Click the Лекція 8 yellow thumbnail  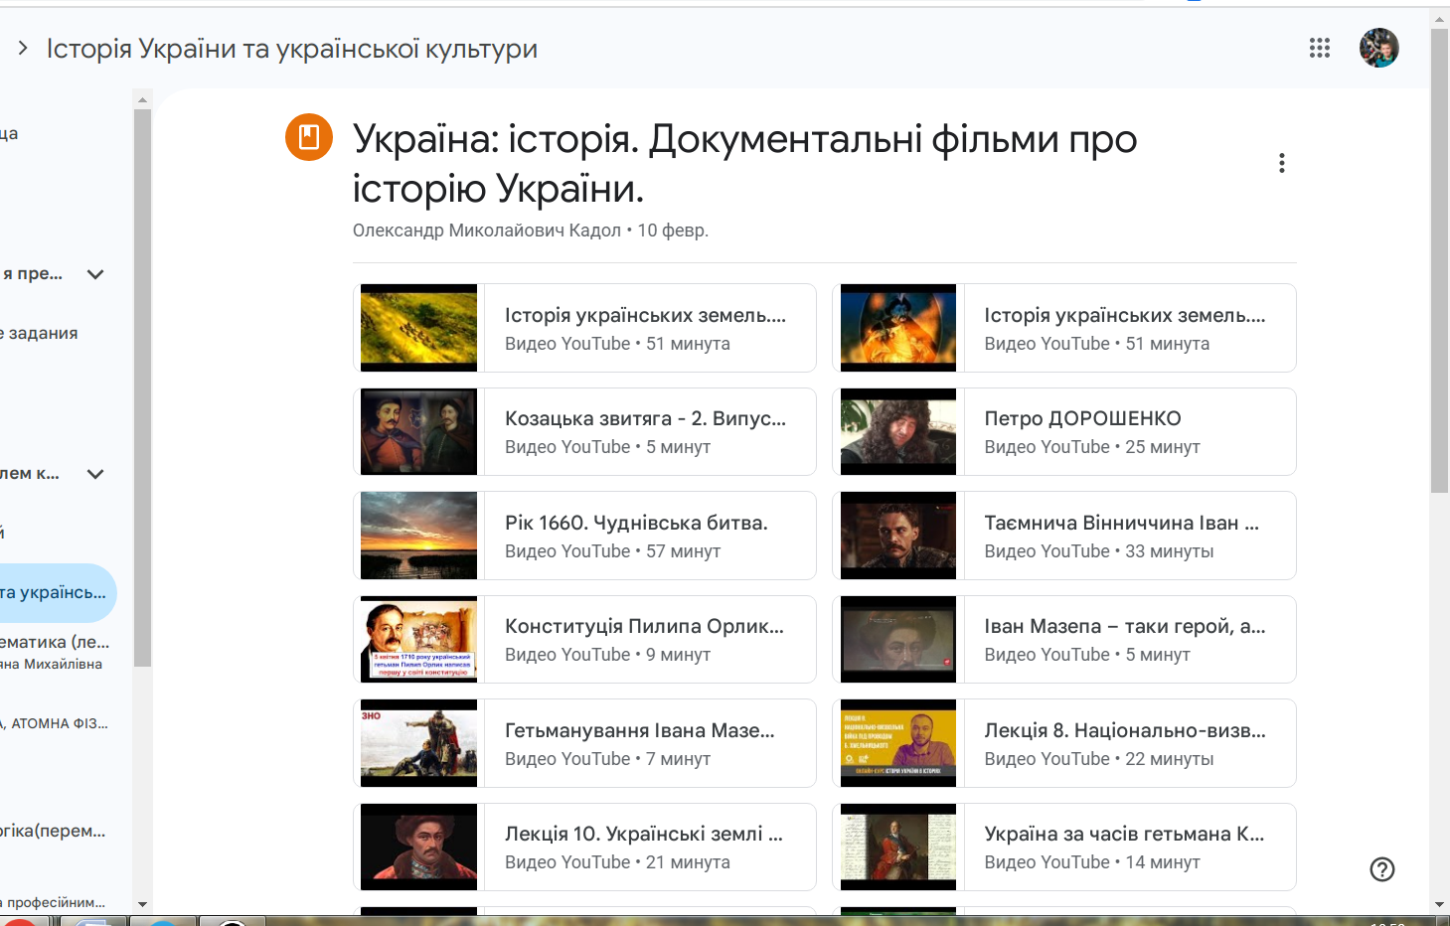898,743
